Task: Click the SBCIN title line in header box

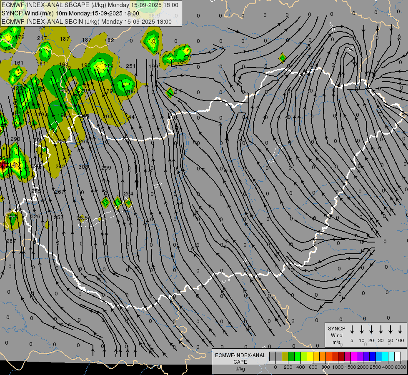Action: 87,22
